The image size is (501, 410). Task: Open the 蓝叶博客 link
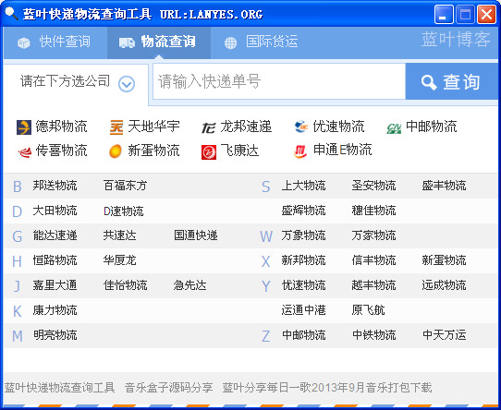[456, 40]
